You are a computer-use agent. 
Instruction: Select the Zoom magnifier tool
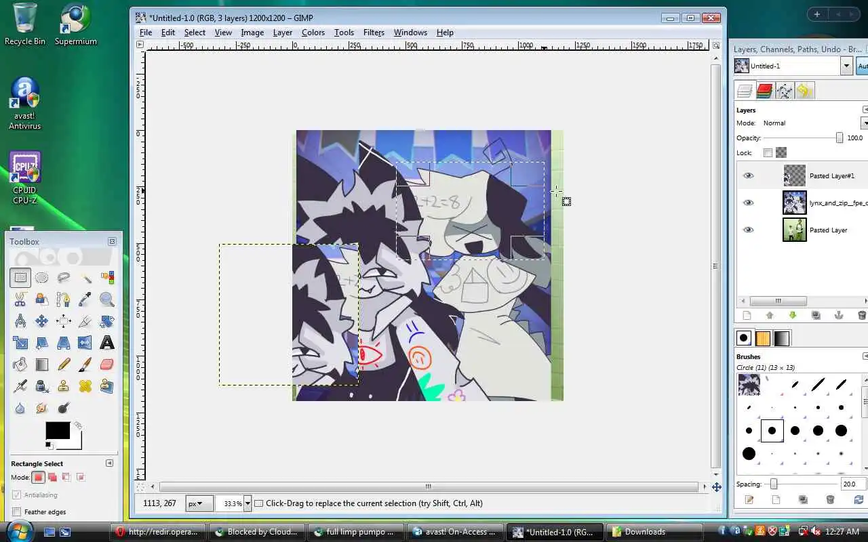pyautogui.click(x=107, y=299)
